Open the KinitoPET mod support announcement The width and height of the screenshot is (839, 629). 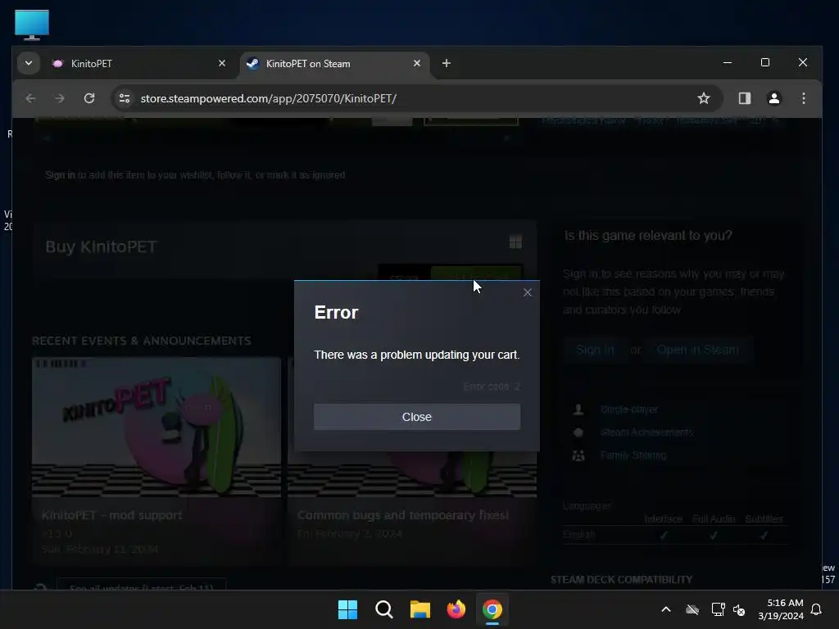[156, 460]
